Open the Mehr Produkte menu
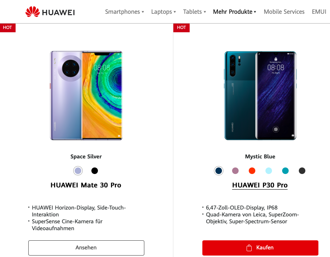Screen dimensions: 330x257 click(235, 12)
